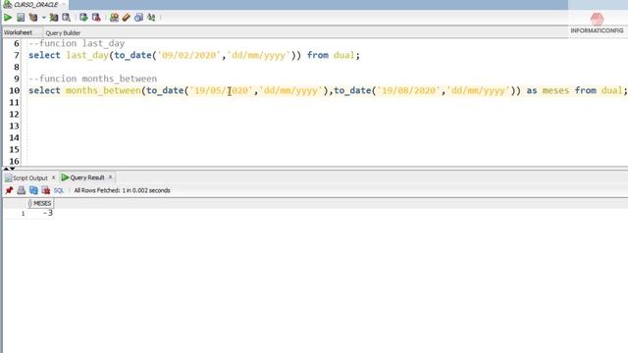Image resolution: width=628 pixels, height=353 pixels.
Task: Click the '--funcion last_day' comment
Action: click(x=77, y=43)
